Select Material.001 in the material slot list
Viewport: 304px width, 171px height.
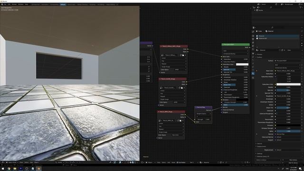277,38
